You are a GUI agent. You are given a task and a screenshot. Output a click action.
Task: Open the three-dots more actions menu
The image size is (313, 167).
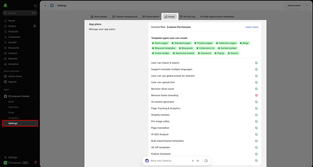pyautogui.click(x=307, y=5)
